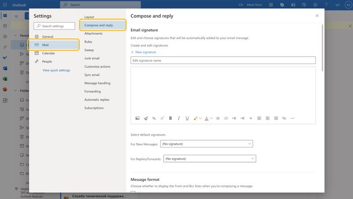Open the Calendar icon in left rail
The width and height of the screenshot is (353, 199).
[5, 26]
